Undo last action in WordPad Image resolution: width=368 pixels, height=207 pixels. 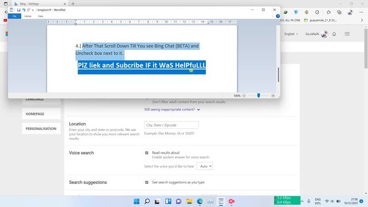coord(24,10)
